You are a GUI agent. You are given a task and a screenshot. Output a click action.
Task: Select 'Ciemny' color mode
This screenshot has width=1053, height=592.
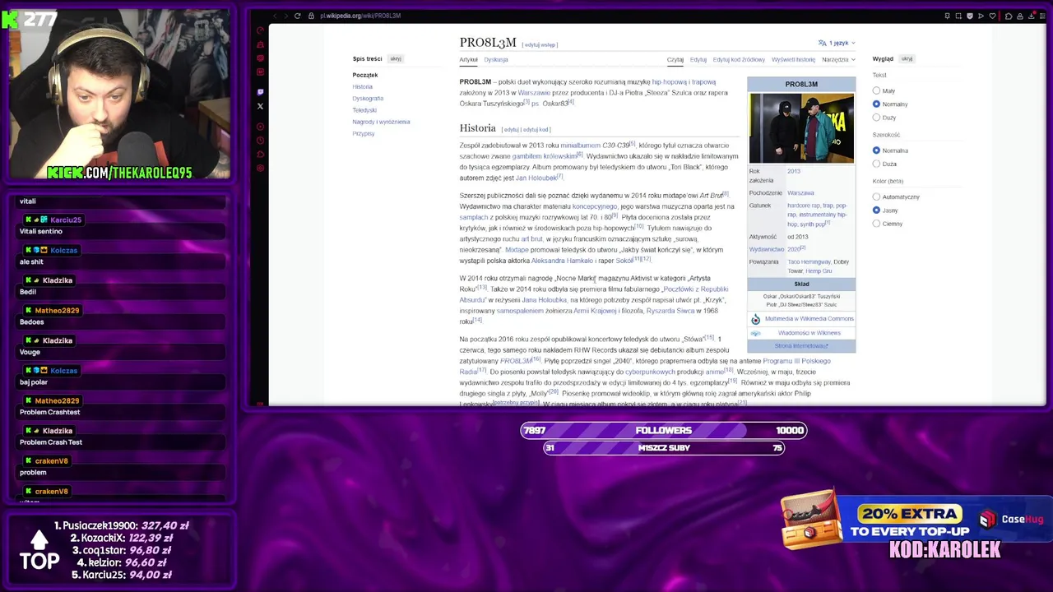(876, 224)
